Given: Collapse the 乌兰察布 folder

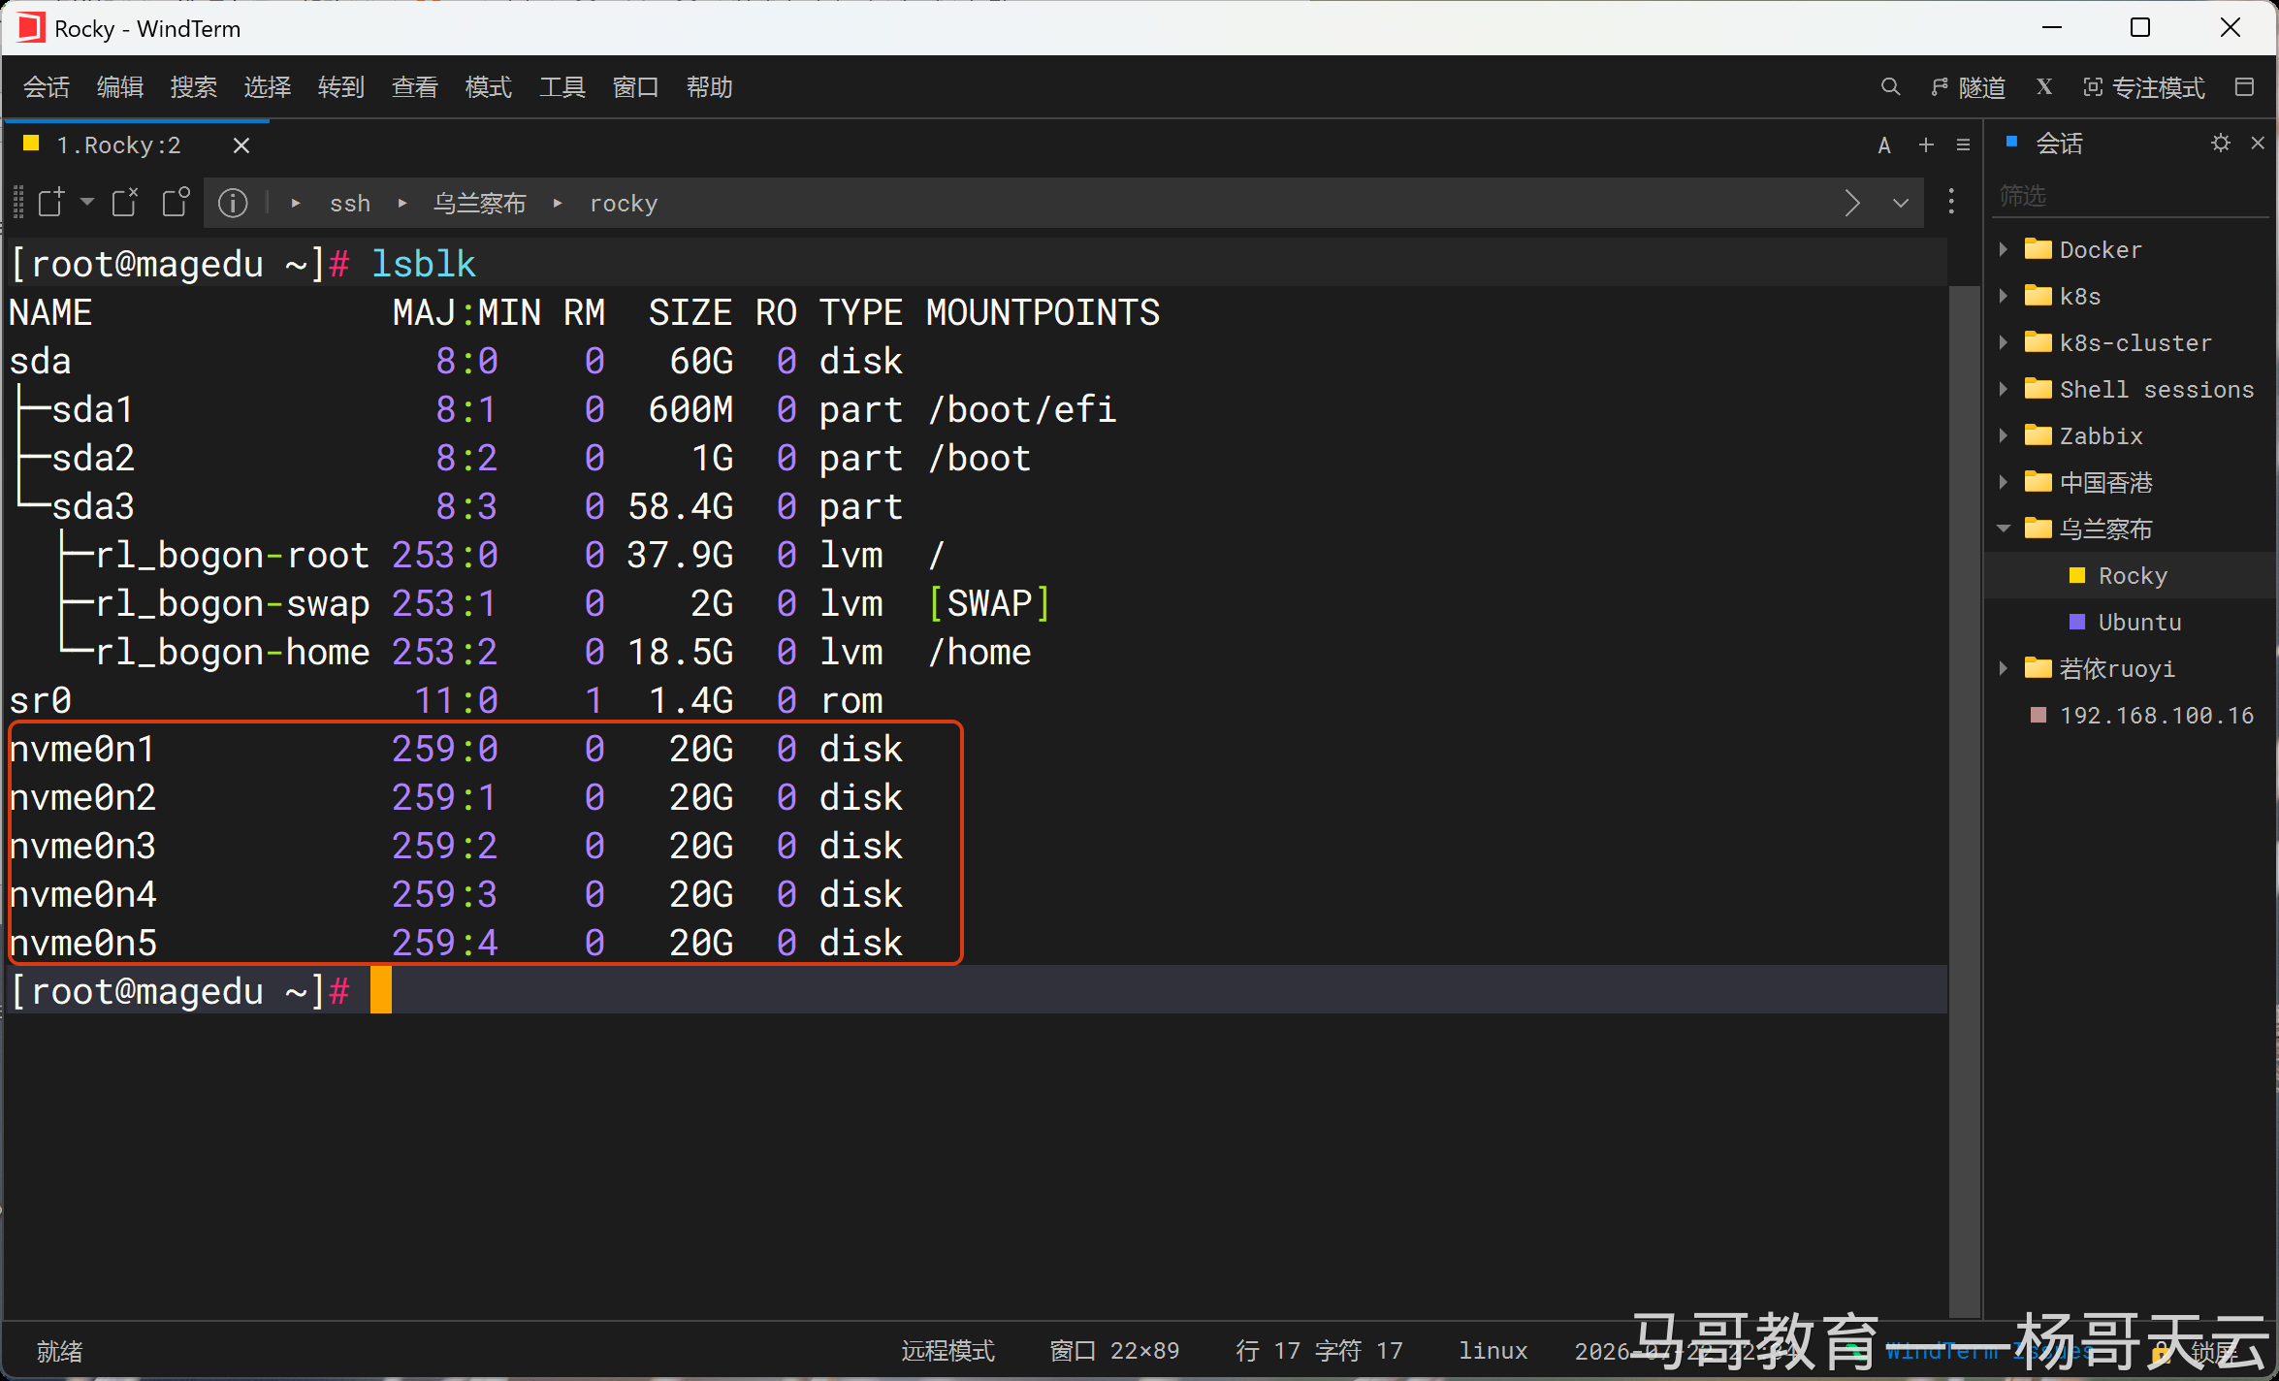Looking at the screenshot, I should (2004, 529).
